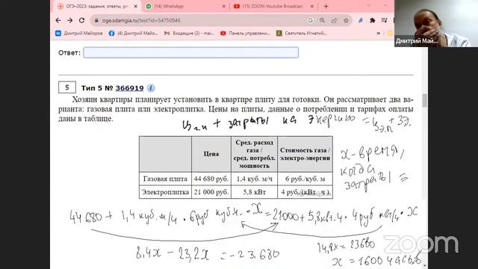Click the table cell "44 680 руб."

point(211,179)
